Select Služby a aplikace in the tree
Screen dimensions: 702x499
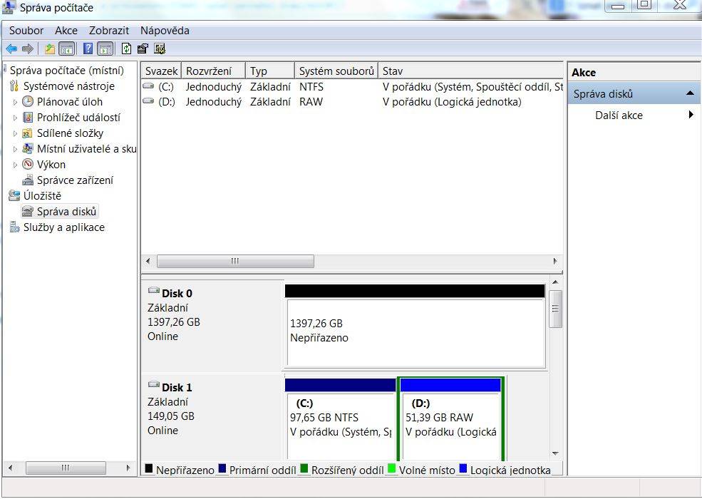click(x=64, y=227)
